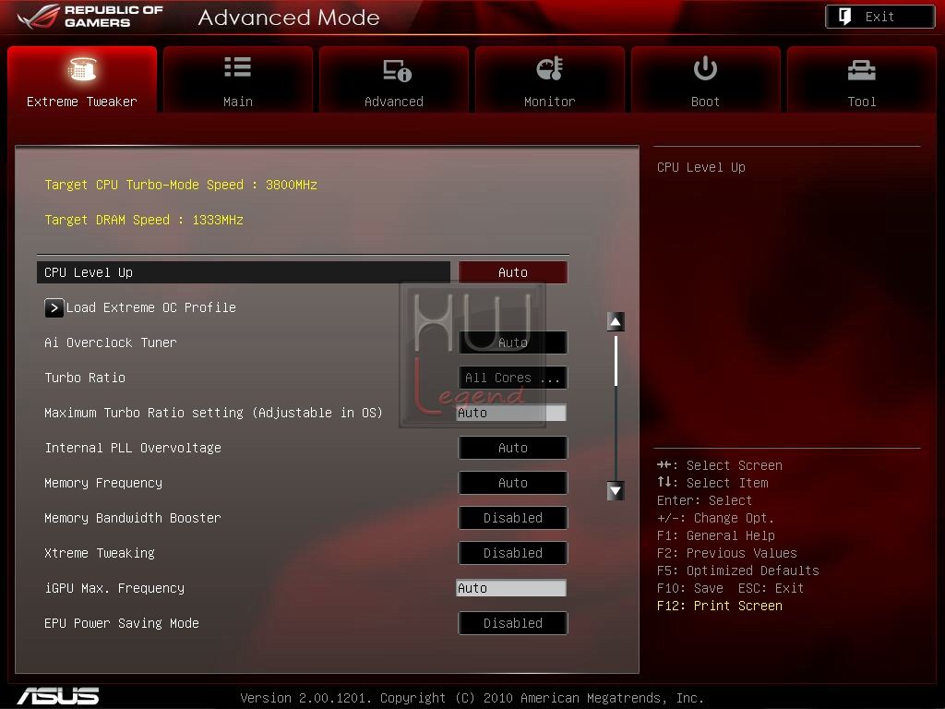
Task: Click the ASUS logo at the bottom
Action: click(x=58, y=696)
